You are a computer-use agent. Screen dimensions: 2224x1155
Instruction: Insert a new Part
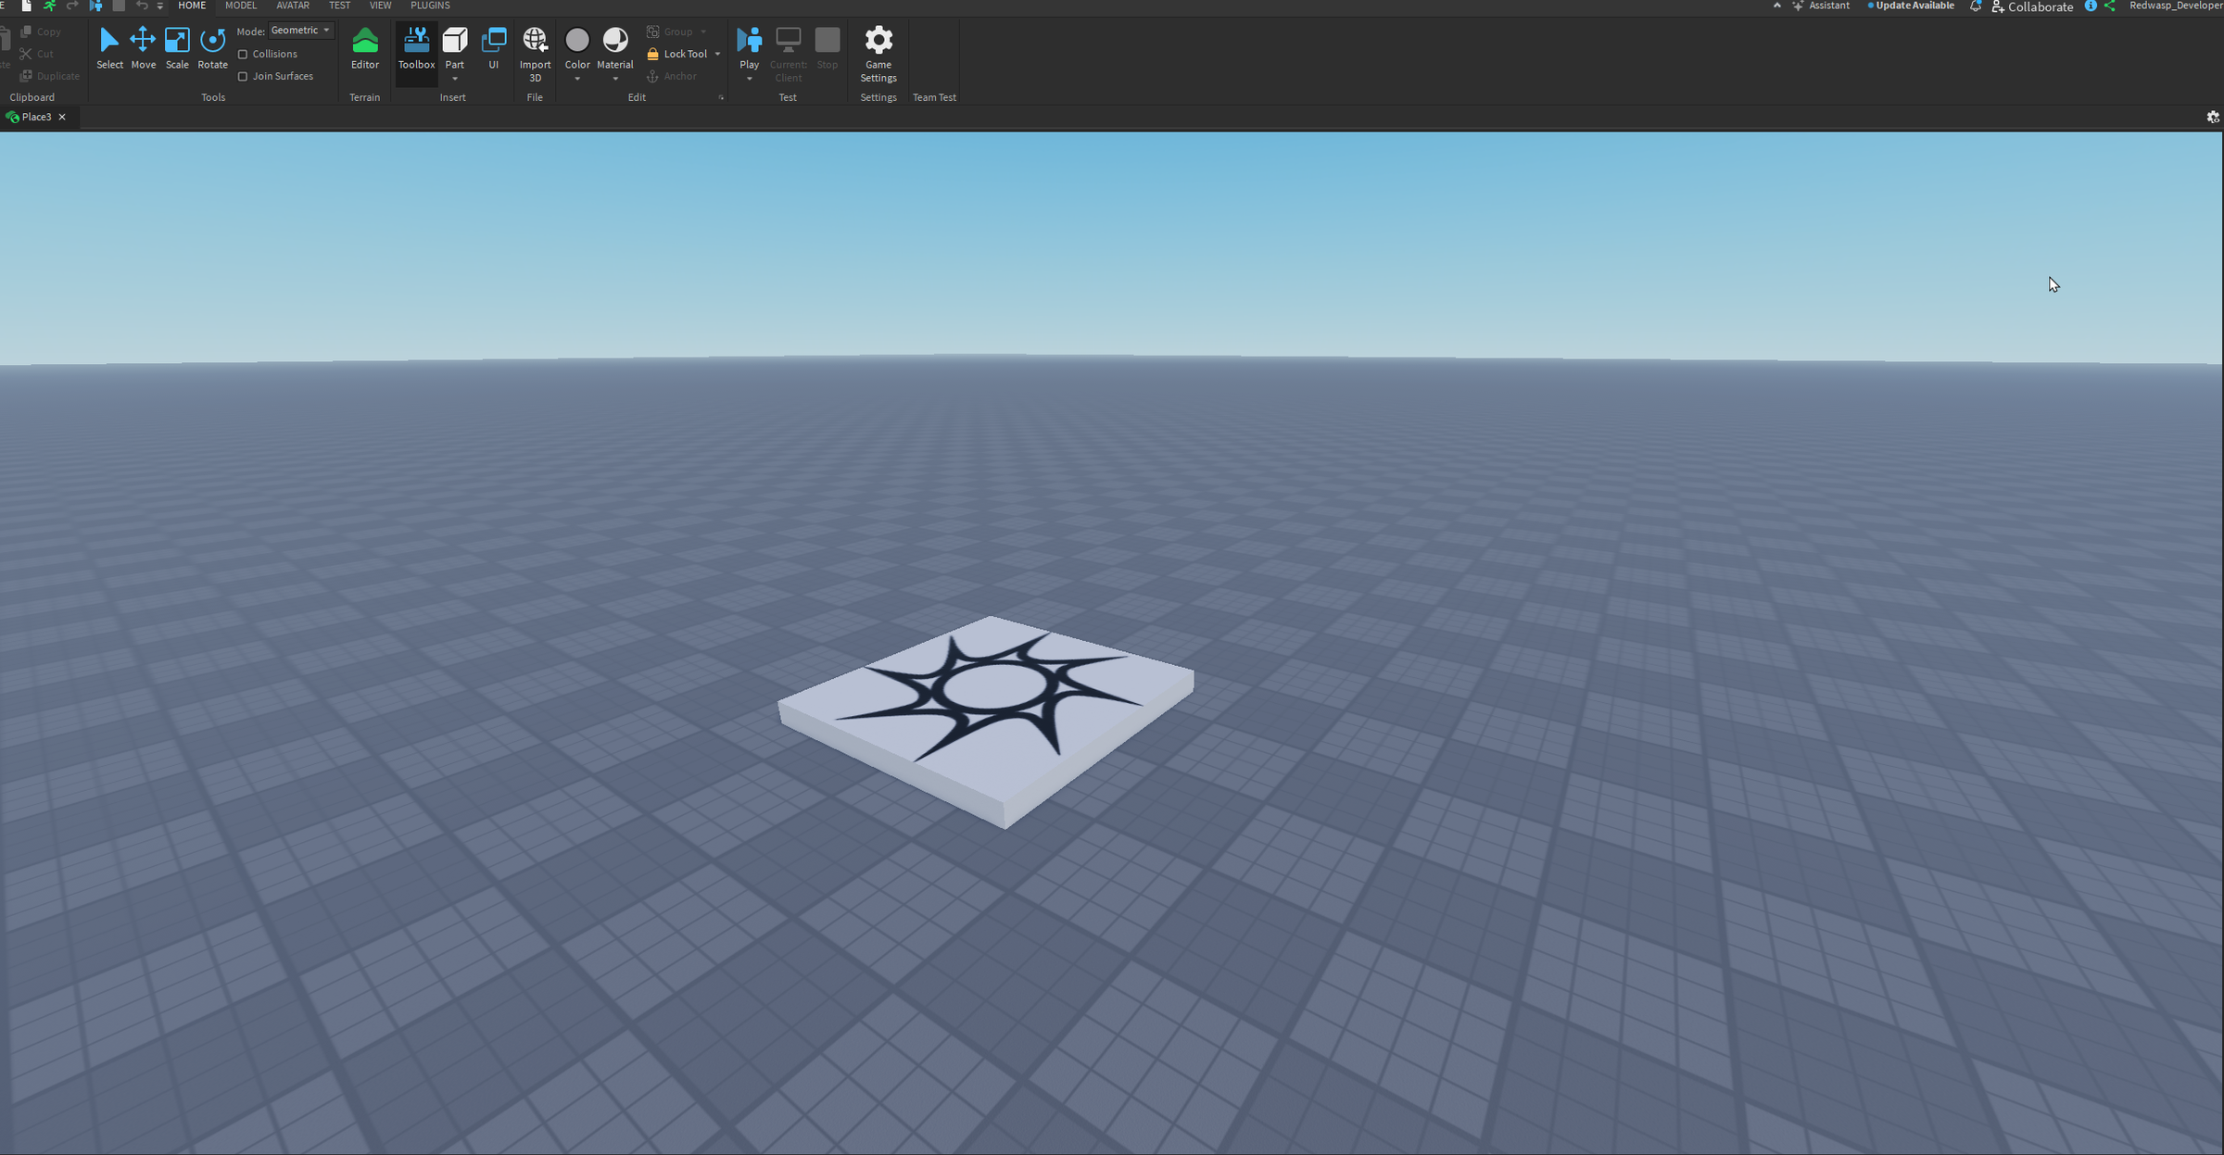[454, 44]
